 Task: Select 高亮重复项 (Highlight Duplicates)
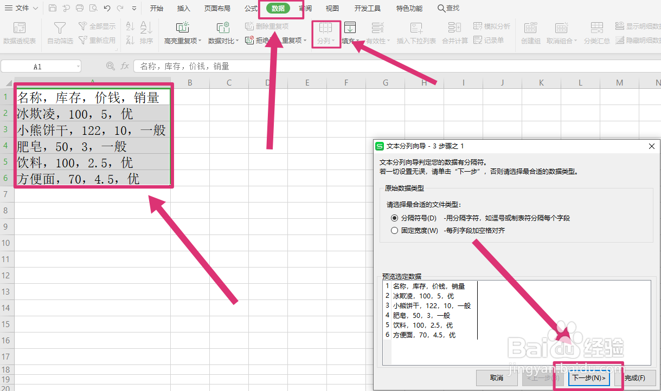(x=181, y=32)
